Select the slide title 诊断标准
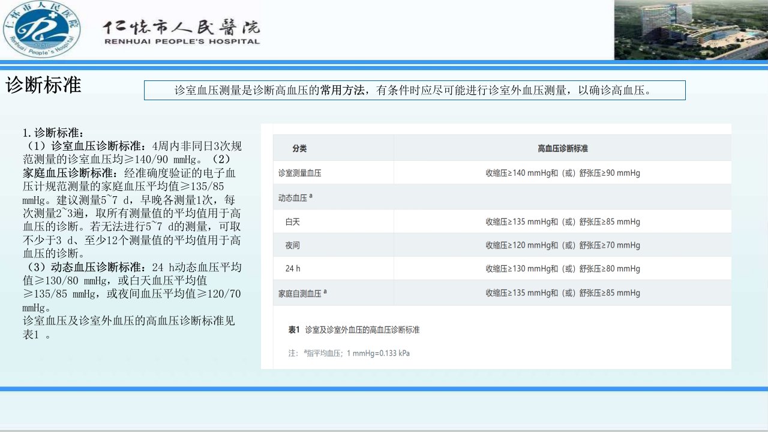The height and width of the screenshot is (432, 768). pos(43,85)
